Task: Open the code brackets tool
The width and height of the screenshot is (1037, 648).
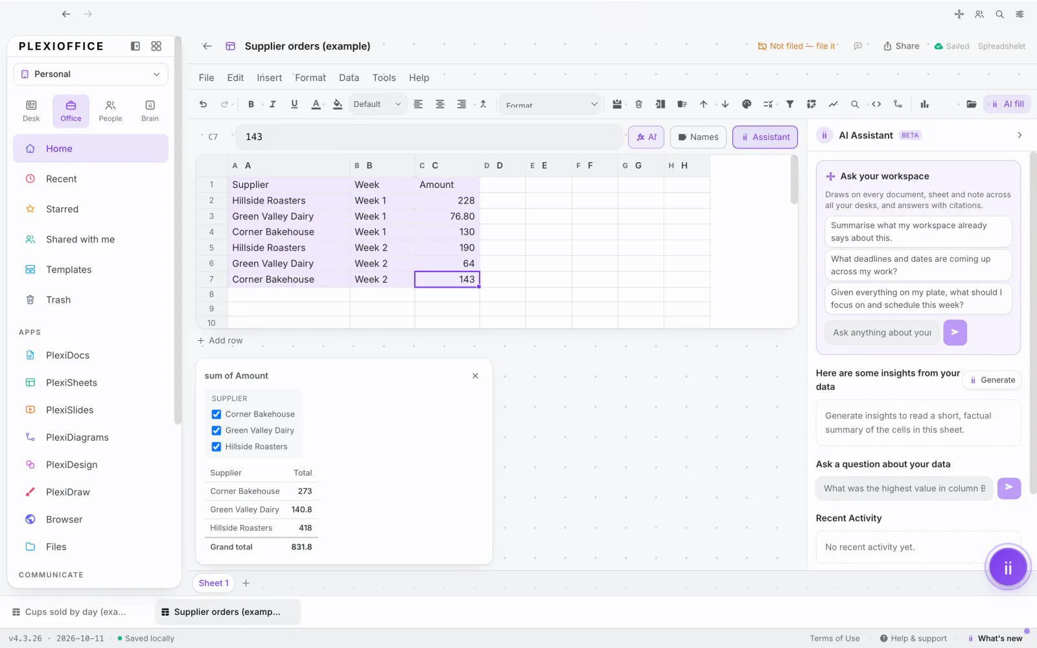Action: click(x=876, y=104)
